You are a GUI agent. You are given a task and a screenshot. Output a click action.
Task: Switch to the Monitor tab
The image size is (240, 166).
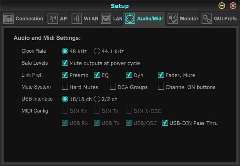(x=182, y=19)
